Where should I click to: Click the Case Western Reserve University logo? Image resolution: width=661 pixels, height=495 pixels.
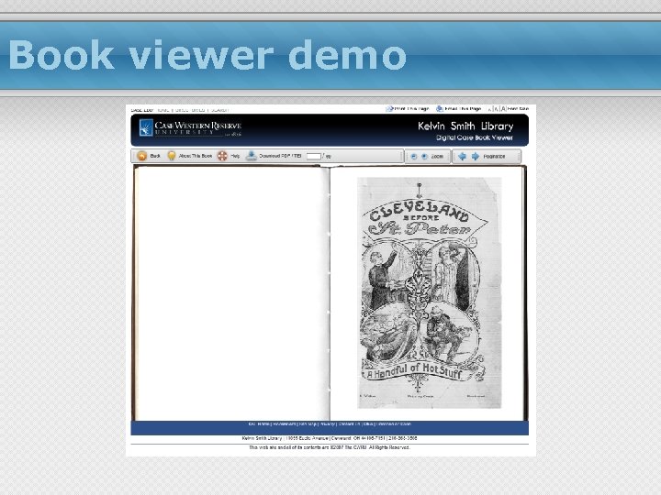191,128
